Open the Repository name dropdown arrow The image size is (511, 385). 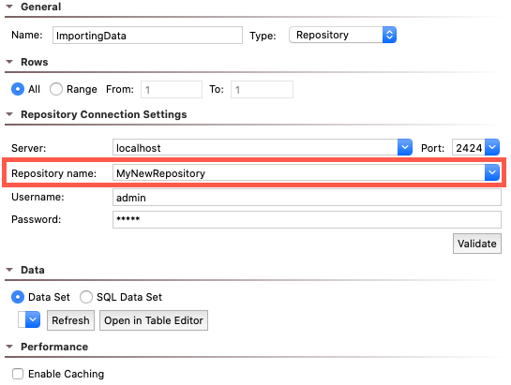[x=492, y=172]
